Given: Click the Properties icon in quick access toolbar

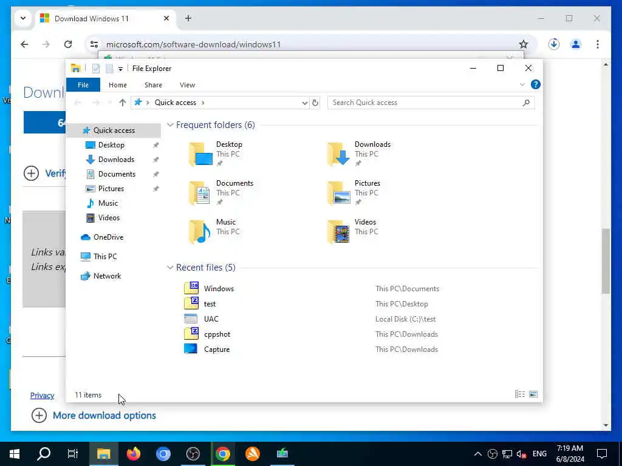Looking at the screenshot, I should 95,69.
